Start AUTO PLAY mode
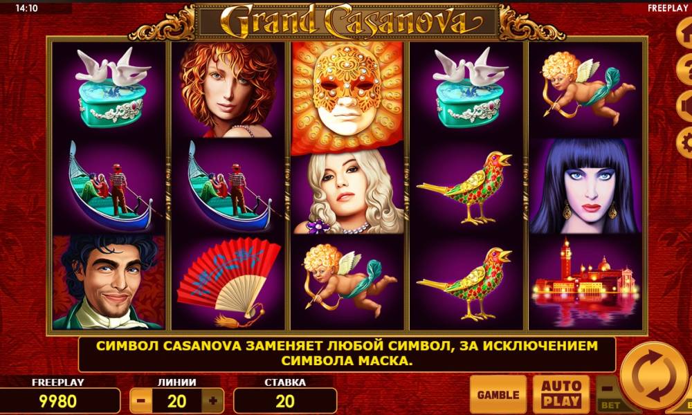 point(561,394)
